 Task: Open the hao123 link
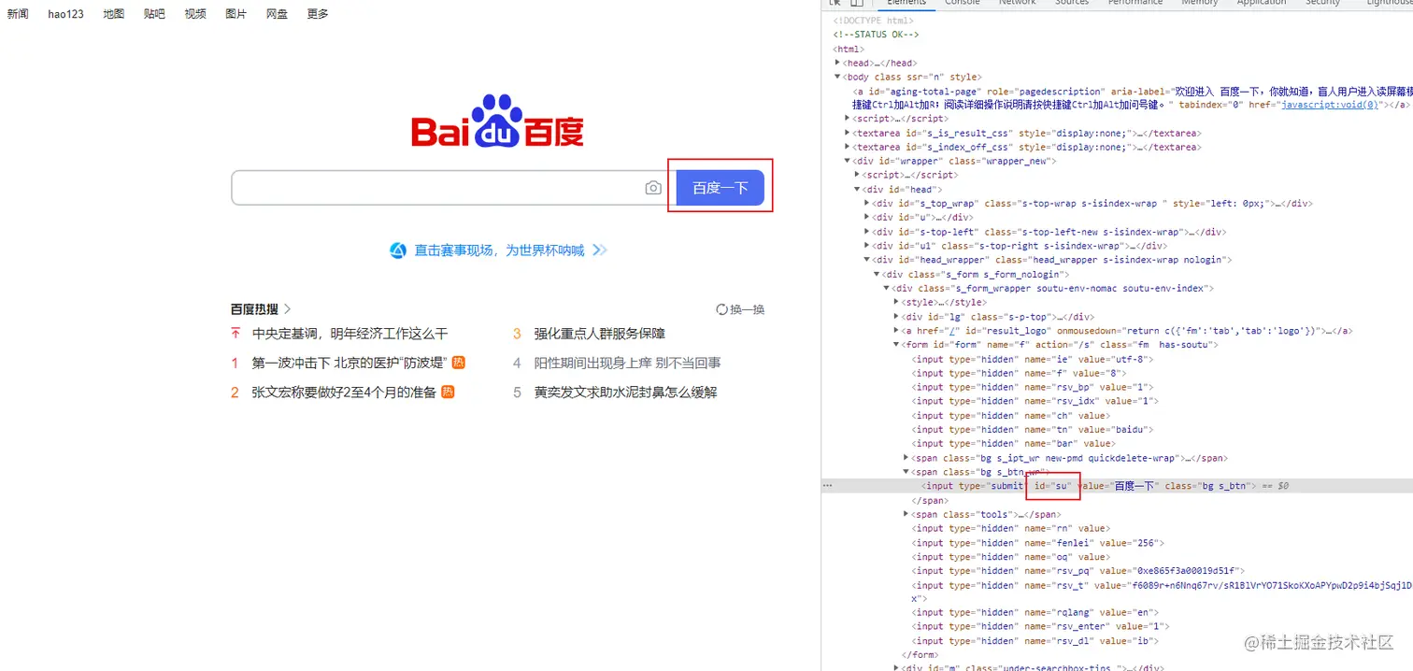[66, 14]
